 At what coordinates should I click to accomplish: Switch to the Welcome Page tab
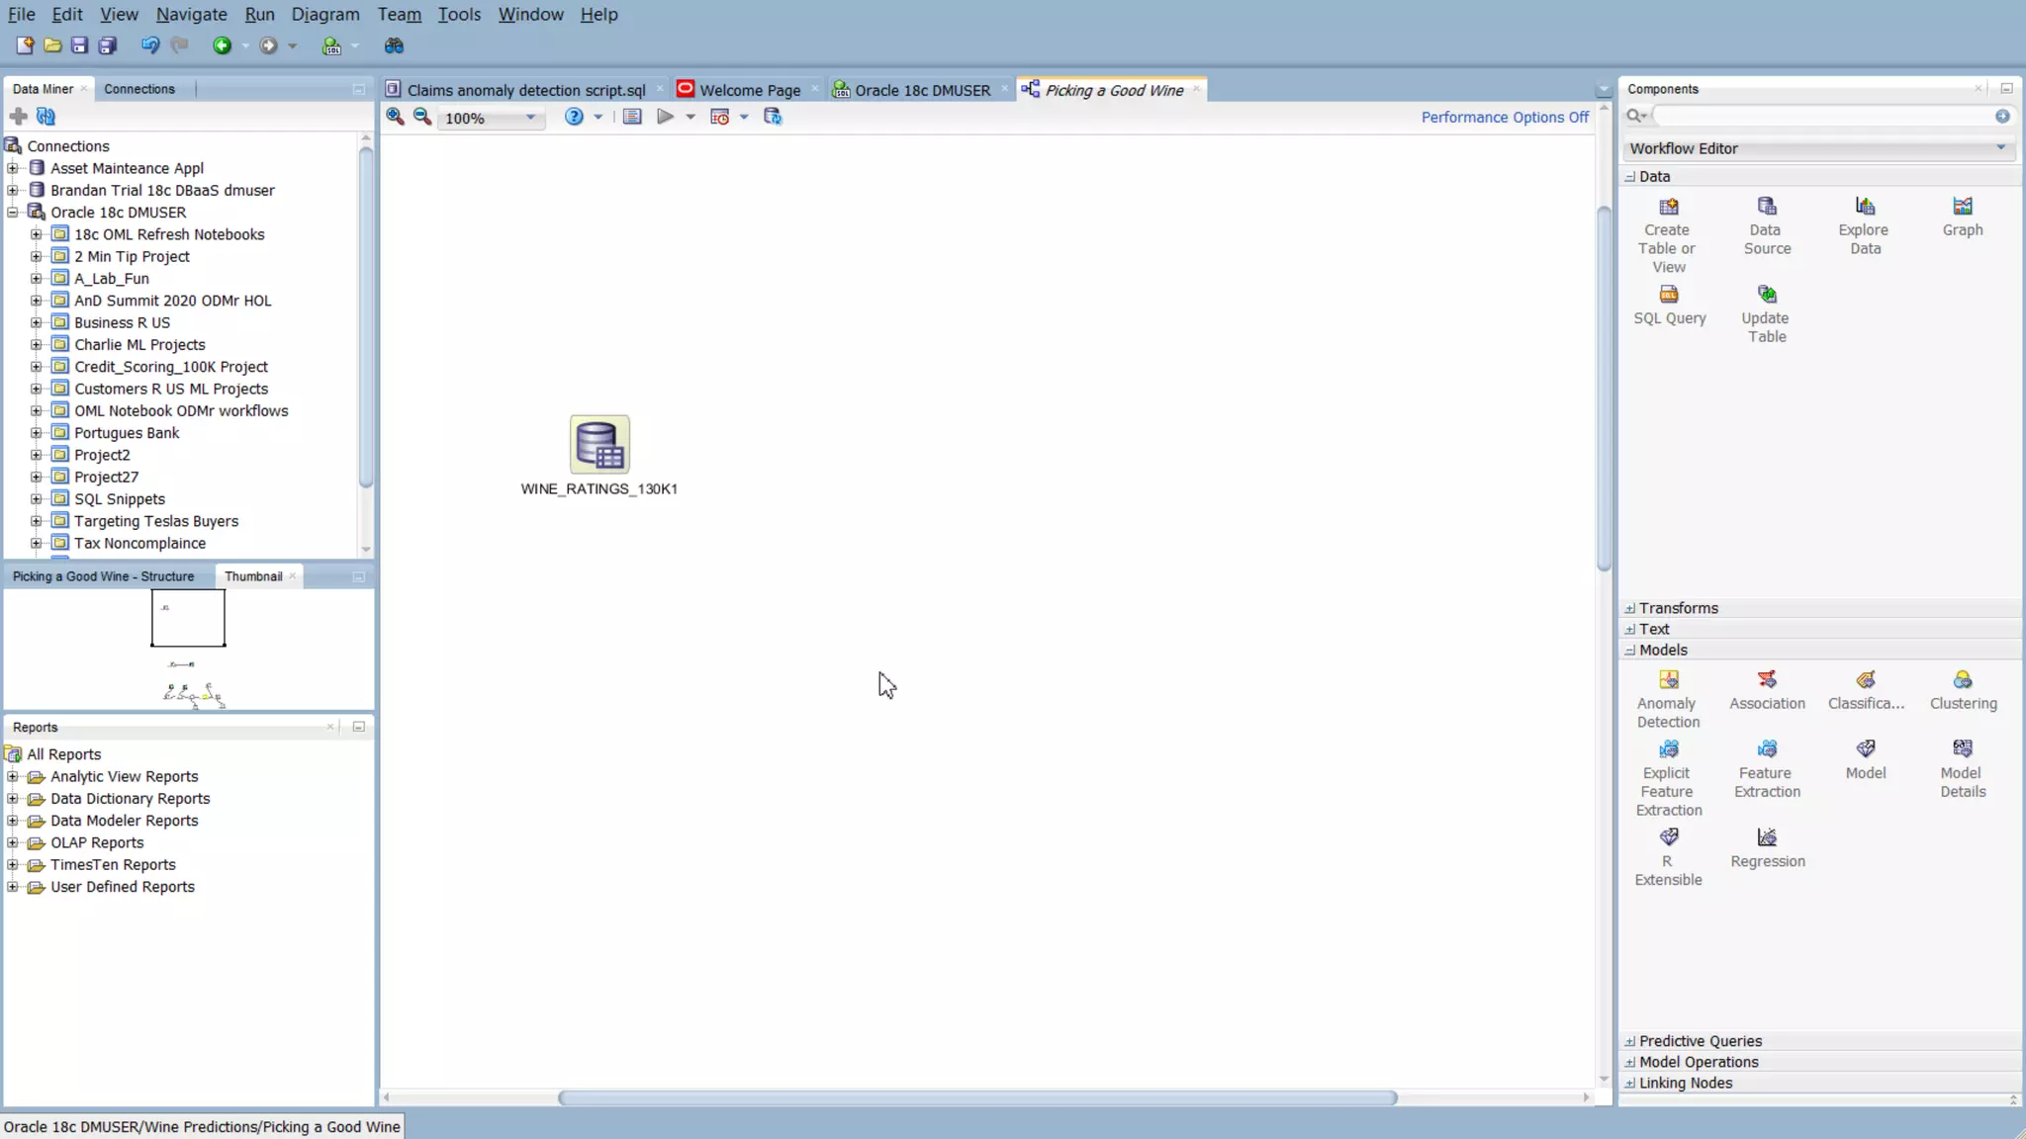(x=750, y=90)
